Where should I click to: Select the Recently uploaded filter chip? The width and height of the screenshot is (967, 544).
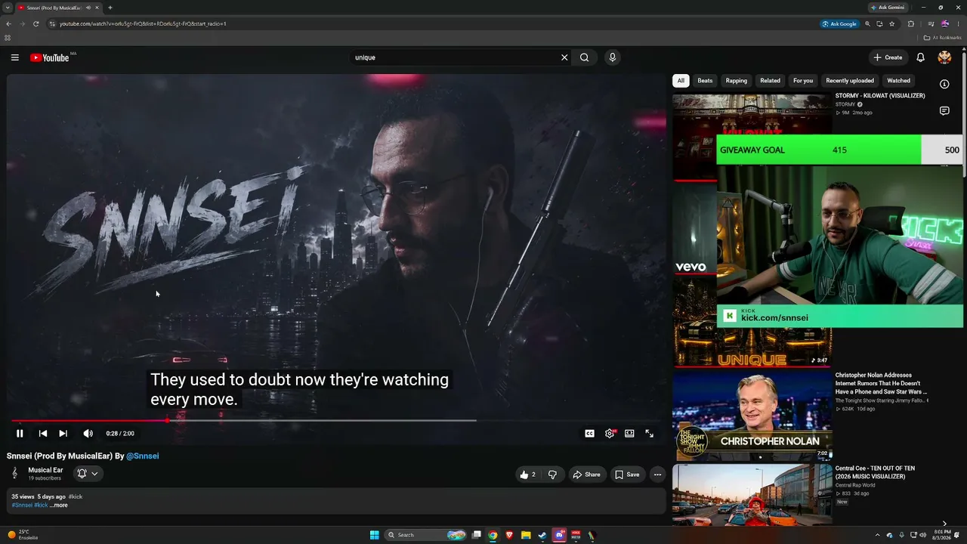(x=850, y=81)
